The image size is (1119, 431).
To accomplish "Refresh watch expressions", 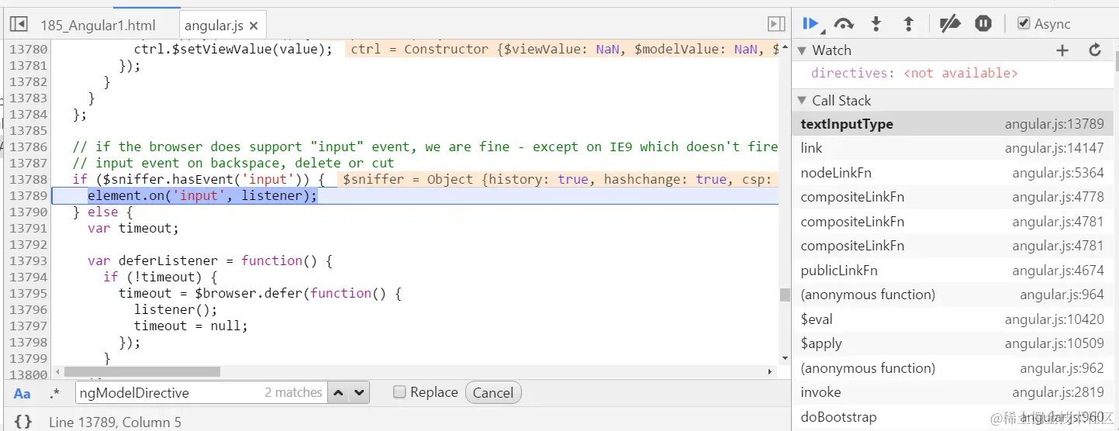I will (x=1095, y=50).
